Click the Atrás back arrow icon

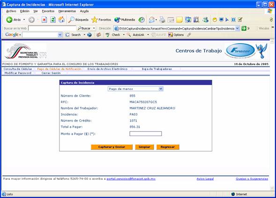point(9,20)
